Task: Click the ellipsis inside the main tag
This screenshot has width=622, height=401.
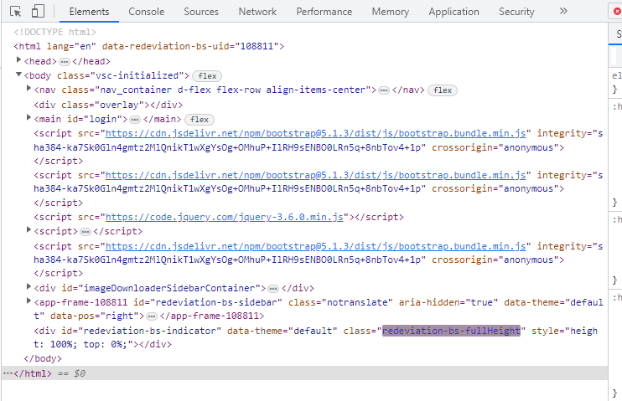Action: tap(135, 120)
